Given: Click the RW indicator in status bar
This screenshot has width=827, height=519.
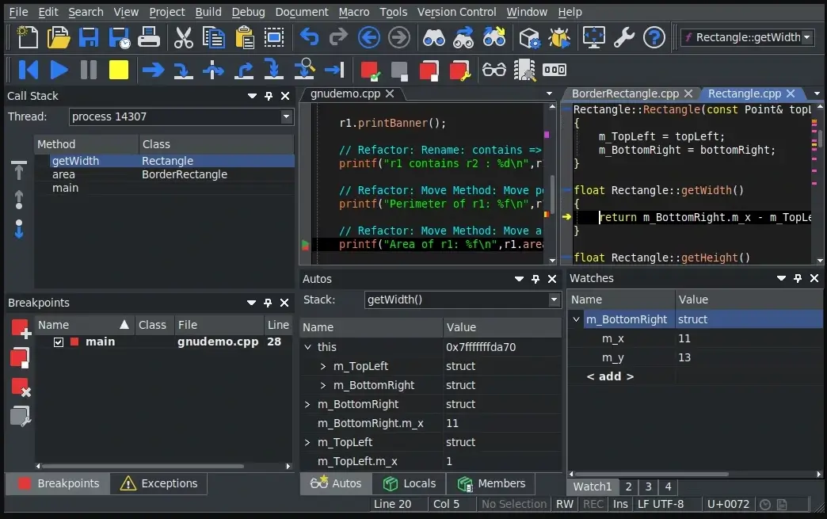Looking at the screenshot, I should click(564, 504).
